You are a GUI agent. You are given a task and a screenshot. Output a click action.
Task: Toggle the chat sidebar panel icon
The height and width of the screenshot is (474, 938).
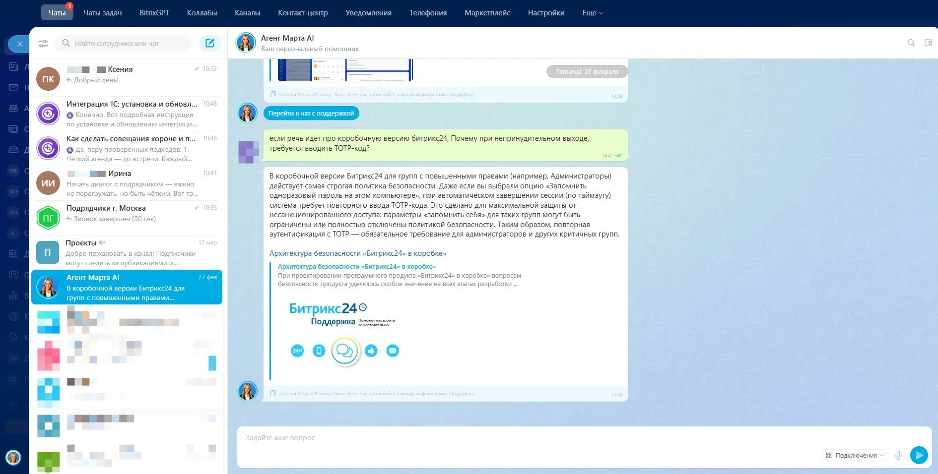[928, 43]
